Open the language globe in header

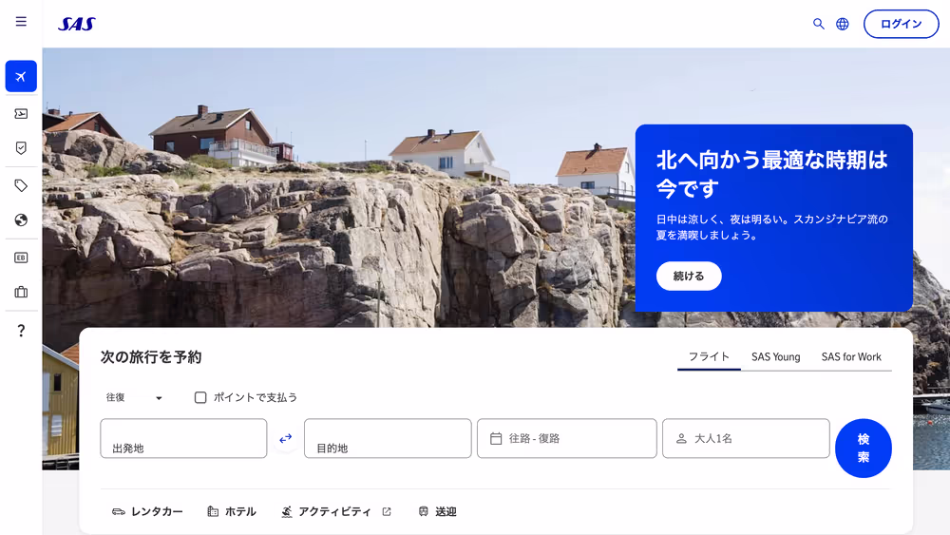click(x=843, y=24)
